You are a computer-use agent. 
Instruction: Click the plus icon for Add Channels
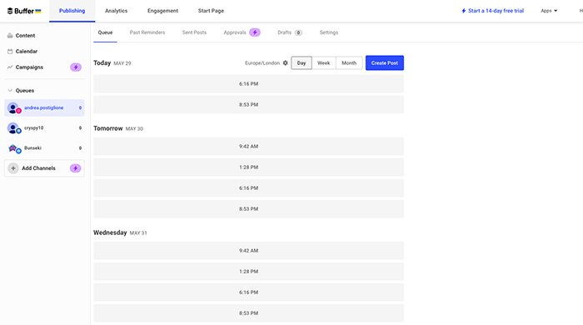[13, 168]
